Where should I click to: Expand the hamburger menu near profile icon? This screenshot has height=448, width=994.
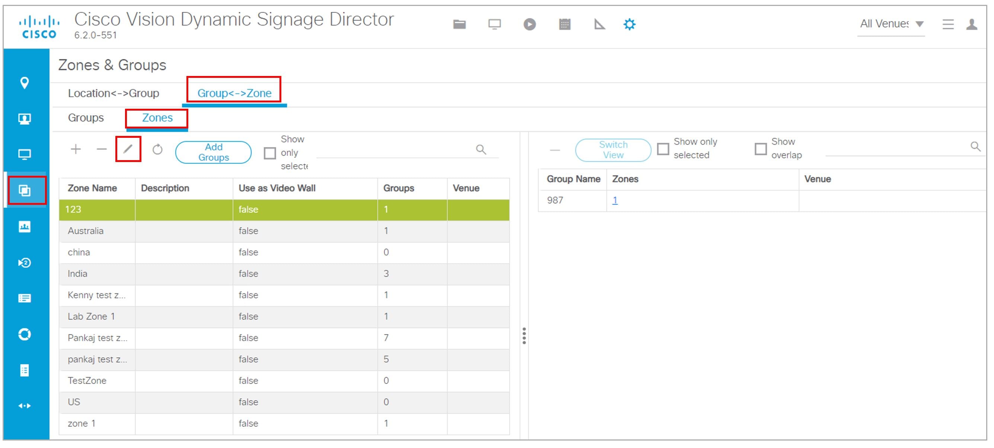pos(948,24)
